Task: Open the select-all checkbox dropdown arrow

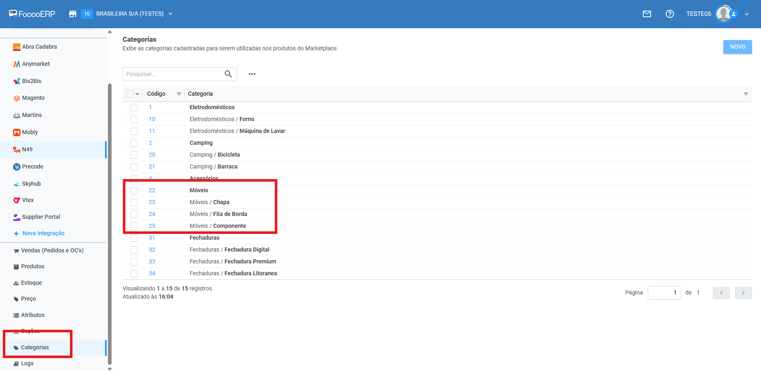Action: coord(137,94)
